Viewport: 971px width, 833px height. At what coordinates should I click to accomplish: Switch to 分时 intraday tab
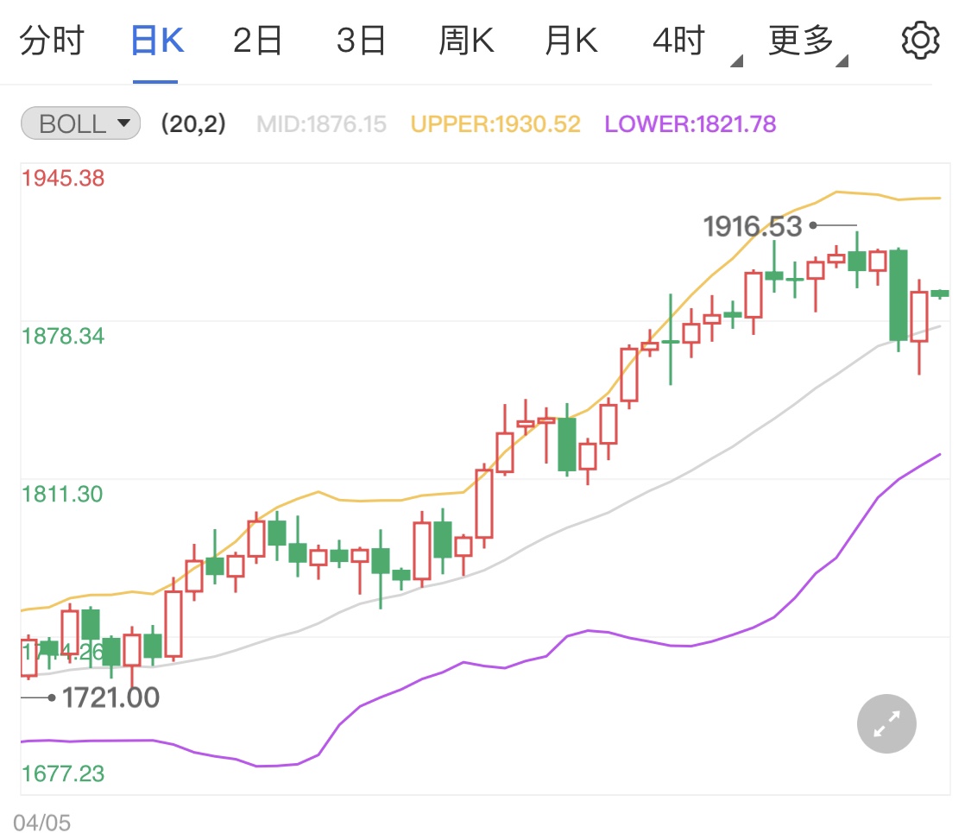pyautogui.click(x=52, y=41)
